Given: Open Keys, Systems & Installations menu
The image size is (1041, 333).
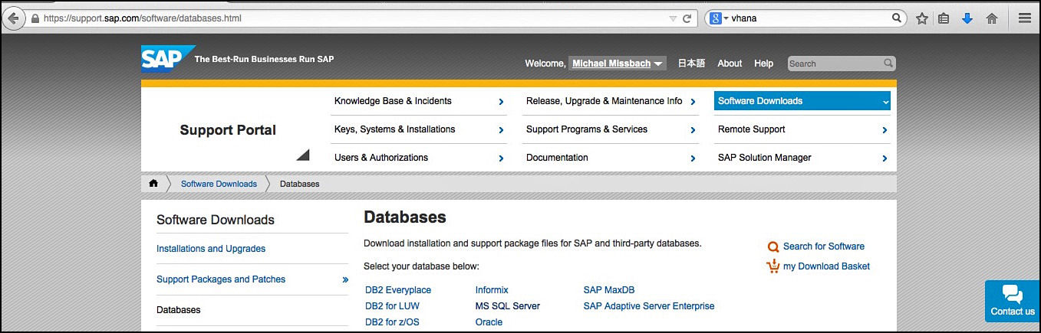Looking at the screenshot, I should coord(419,129).
